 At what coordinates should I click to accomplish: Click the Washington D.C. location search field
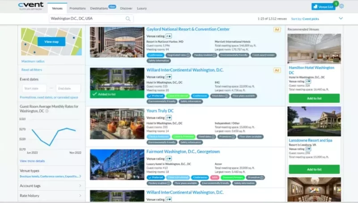(x=91, y=18)
